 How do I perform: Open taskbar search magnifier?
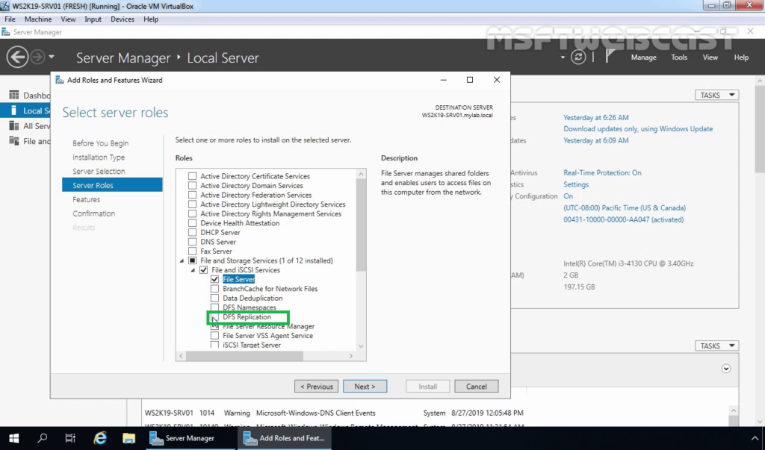tap(42, 438)
